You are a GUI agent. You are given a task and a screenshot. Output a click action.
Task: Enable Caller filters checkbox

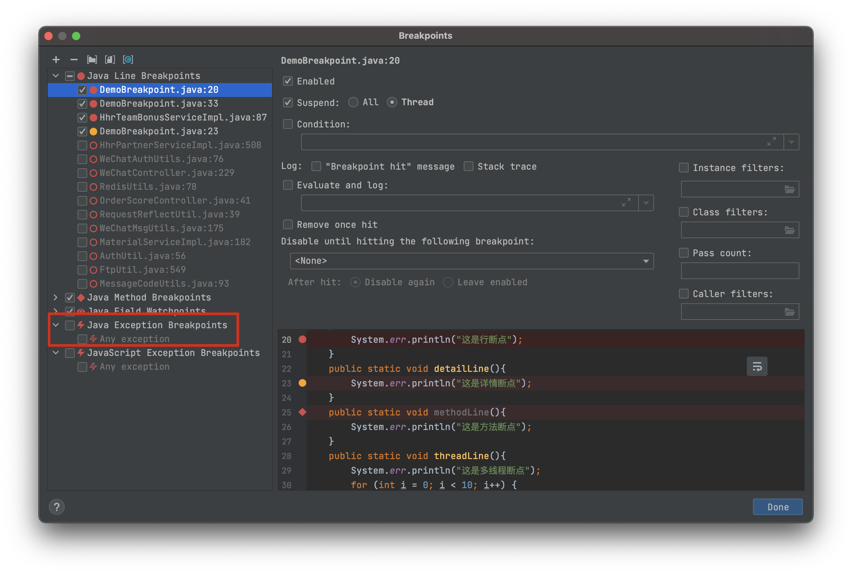683,294
